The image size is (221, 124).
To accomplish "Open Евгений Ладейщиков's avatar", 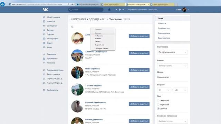I will [77, 106].
